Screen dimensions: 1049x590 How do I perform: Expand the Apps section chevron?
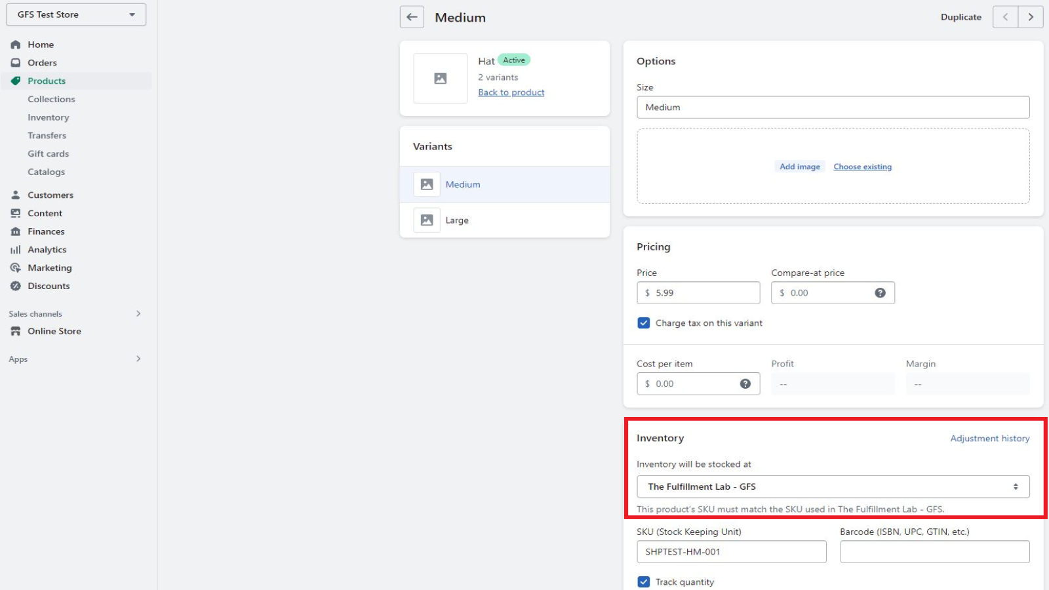click(138, 359)
